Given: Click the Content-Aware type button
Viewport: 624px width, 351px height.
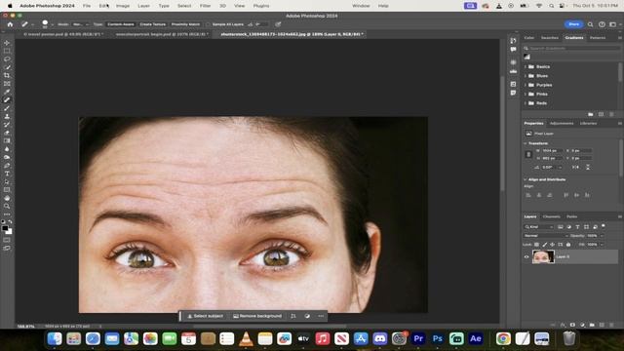Looking at the screenshot, I should tap(121, 24).
